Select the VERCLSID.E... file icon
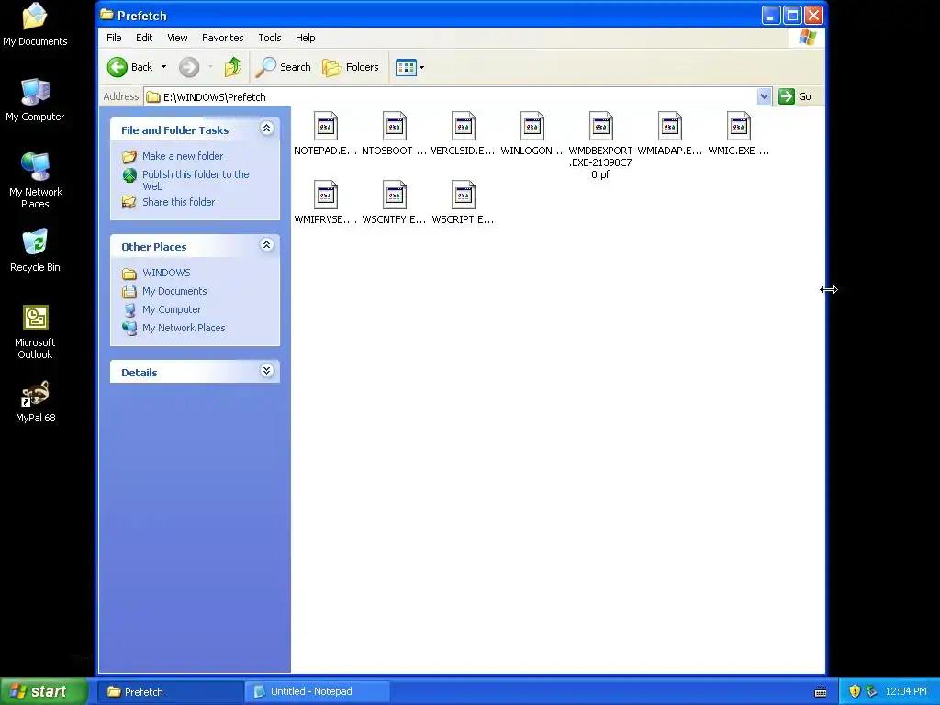 pyautogui.click(x=464, y=127)
